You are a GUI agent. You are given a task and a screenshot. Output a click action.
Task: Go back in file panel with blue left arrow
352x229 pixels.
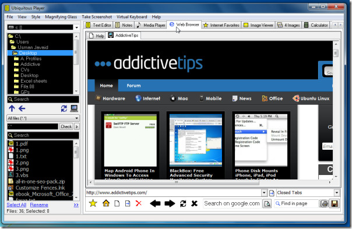[x=22, y=108]
